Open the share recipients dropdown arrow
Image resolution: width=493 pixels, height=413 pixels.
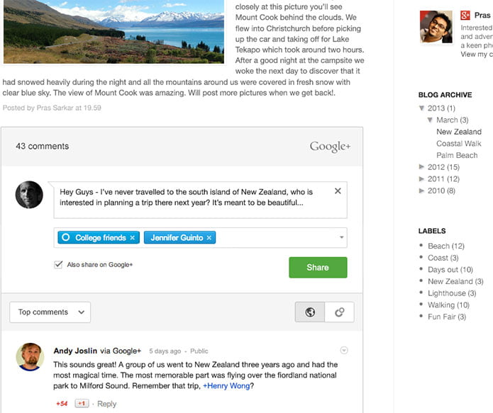tap(341, 237)
